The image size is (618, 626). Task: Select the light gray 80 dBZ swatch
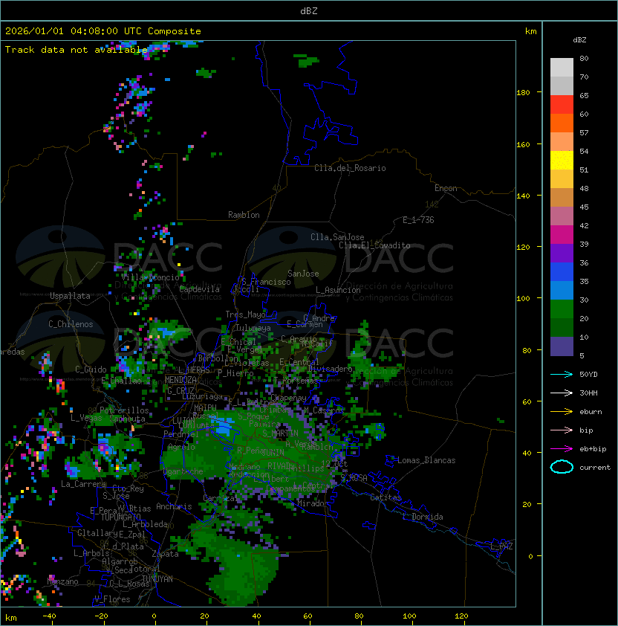(562, 67)
